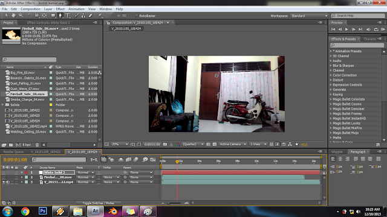
Task: Click the take snapshot camera icon
Action: coord(165,145)
